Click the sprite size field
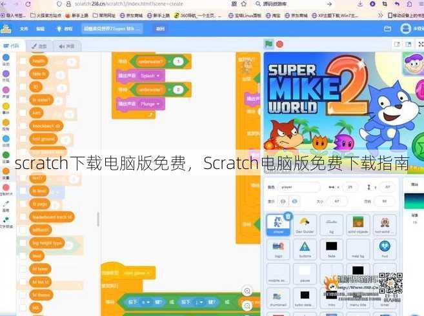 (337, 201)
